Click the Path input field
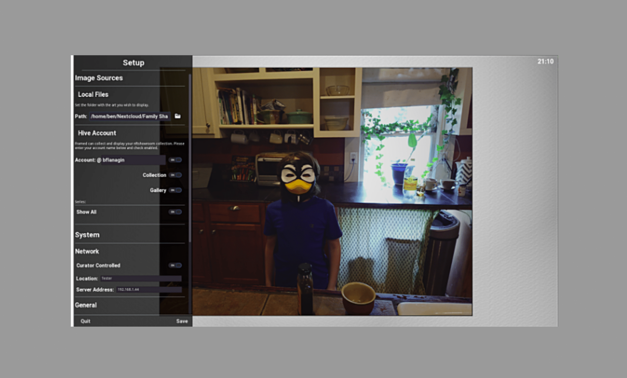The image size is (627, 378). click(x=130, y=116)
